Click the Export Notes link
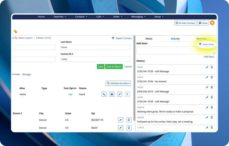229x146 pixels. [206, 44]
